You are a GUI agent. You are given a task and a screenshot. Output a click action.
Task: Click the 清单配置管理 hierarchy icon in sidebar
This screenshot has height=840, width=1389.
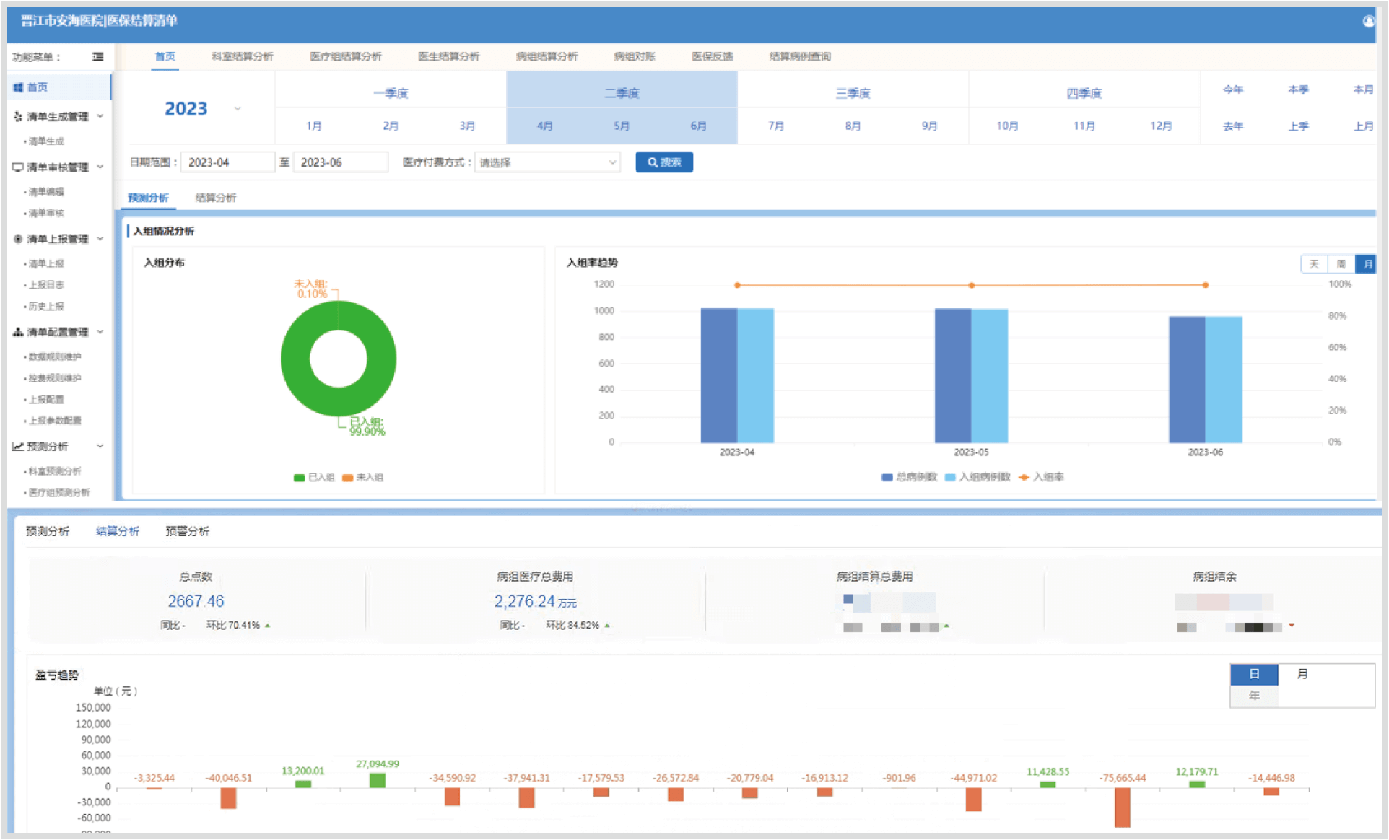pyautogui.click(x=18, y=332)
